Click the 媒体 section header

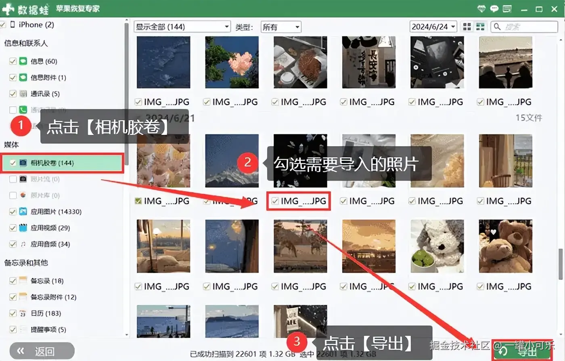[11, 144]
